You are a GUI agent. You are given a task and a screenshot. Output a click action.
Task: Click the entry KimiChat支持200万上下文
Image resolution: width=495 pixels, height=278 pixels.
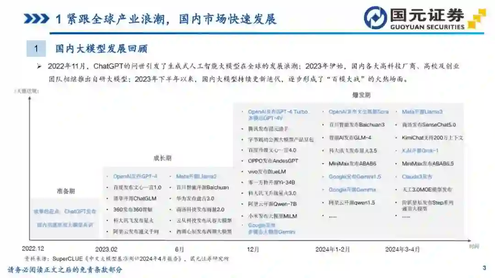[432, 137]
